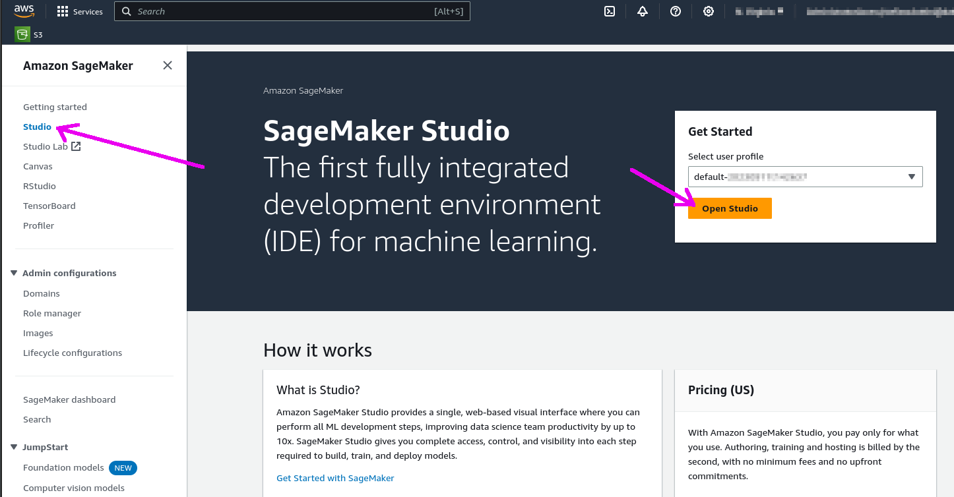
Task: Open Canvas in the sidebar
Action: (38, 166)
